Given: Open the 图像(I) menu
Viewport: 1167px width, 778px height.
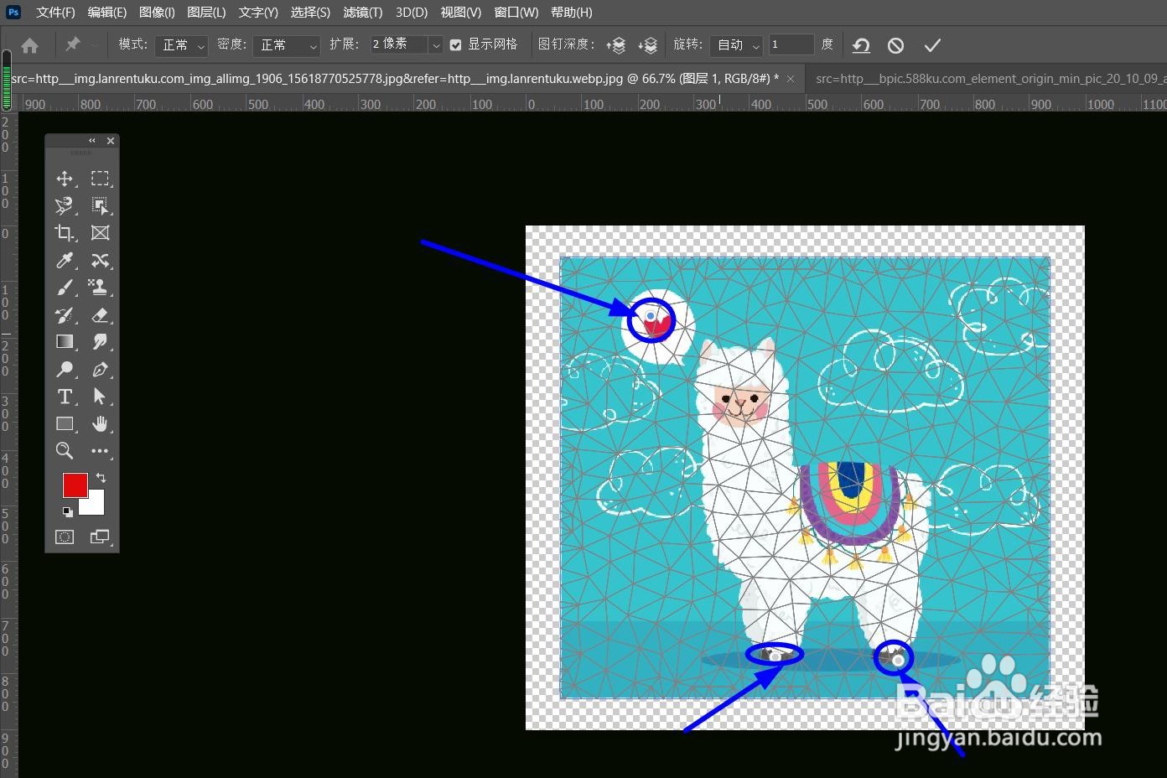Looking at the screenshot, I should tap(157, 12).
